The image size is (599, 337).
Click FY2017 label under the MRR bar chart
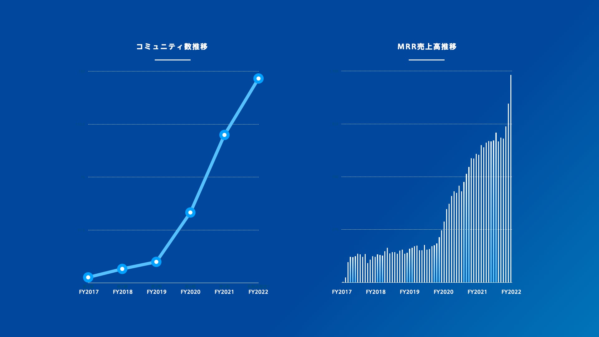click(342, 292)
